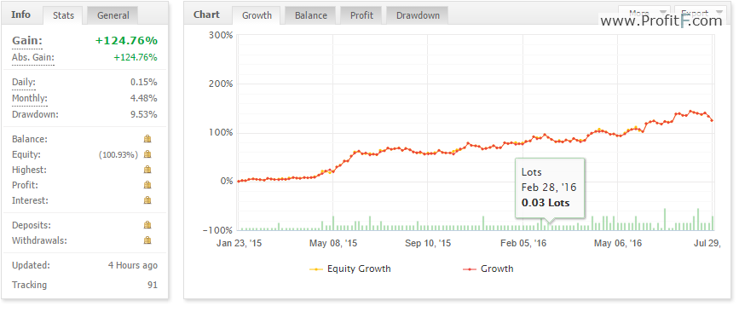Switch chart to the Balance tab
The height and width of the screenshot is (312, 739).
click(310, 15)
